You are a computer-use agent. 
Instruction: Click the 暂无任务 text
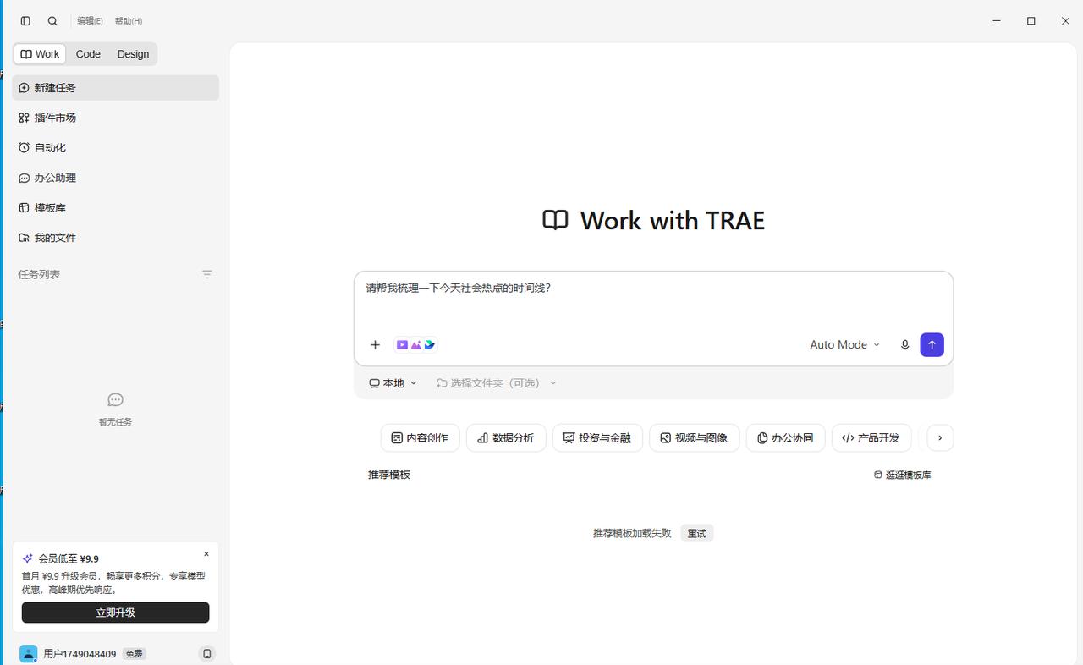[116, 422]
